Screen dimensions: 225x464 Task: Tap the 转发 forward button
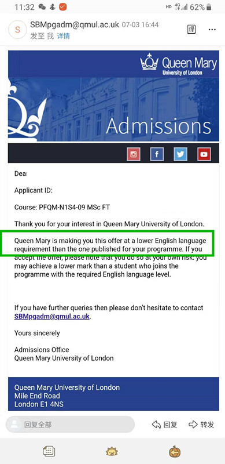[201, 425]
